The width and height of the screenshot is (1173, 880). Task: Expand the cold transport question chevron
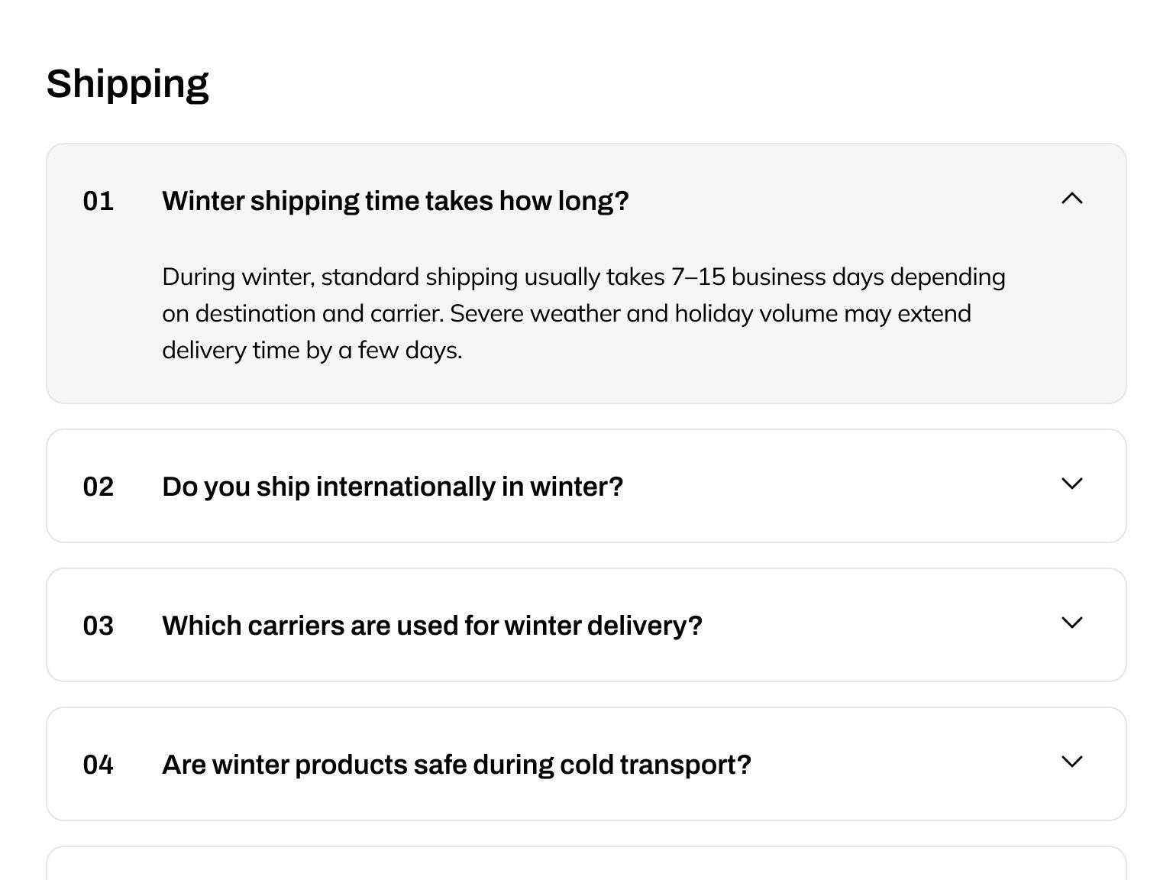(x=1072, y=762)
